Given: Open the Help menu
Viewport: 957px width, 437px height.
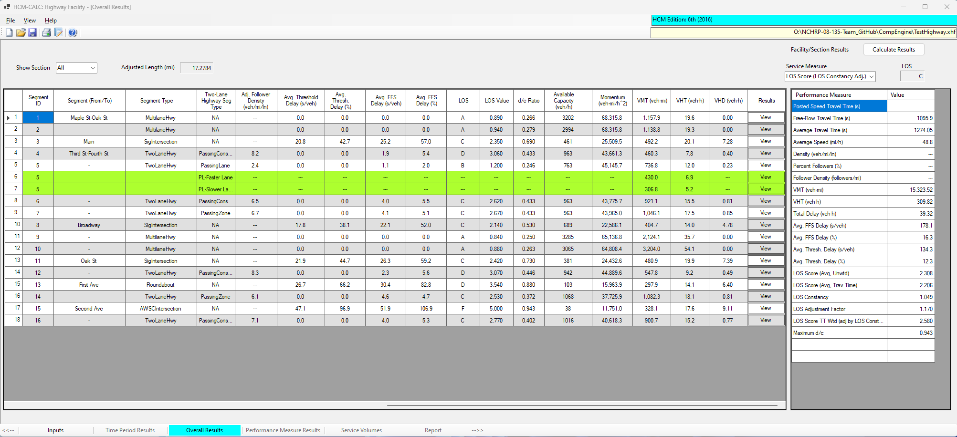Looking at the screenshot, I should click(x=50, y=21).
